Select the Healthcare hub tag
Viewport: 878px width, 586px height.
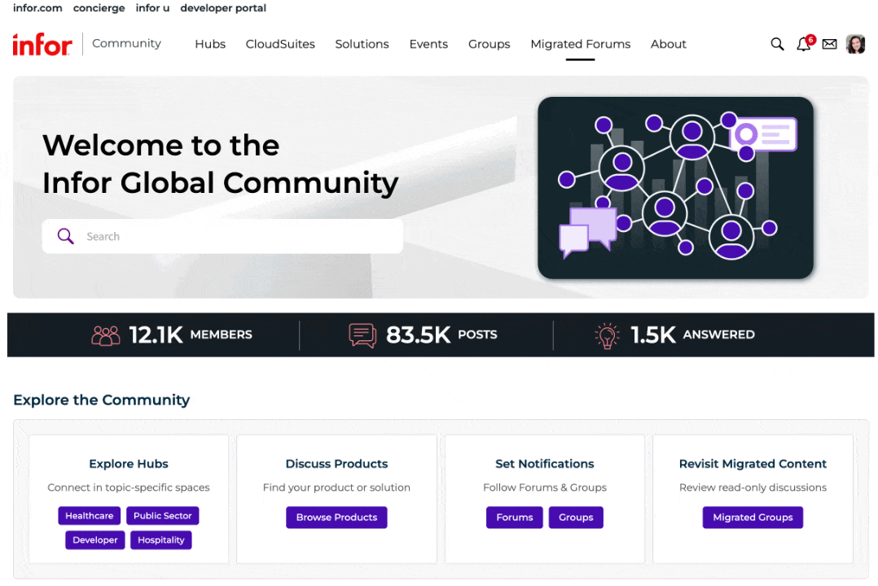89,515
